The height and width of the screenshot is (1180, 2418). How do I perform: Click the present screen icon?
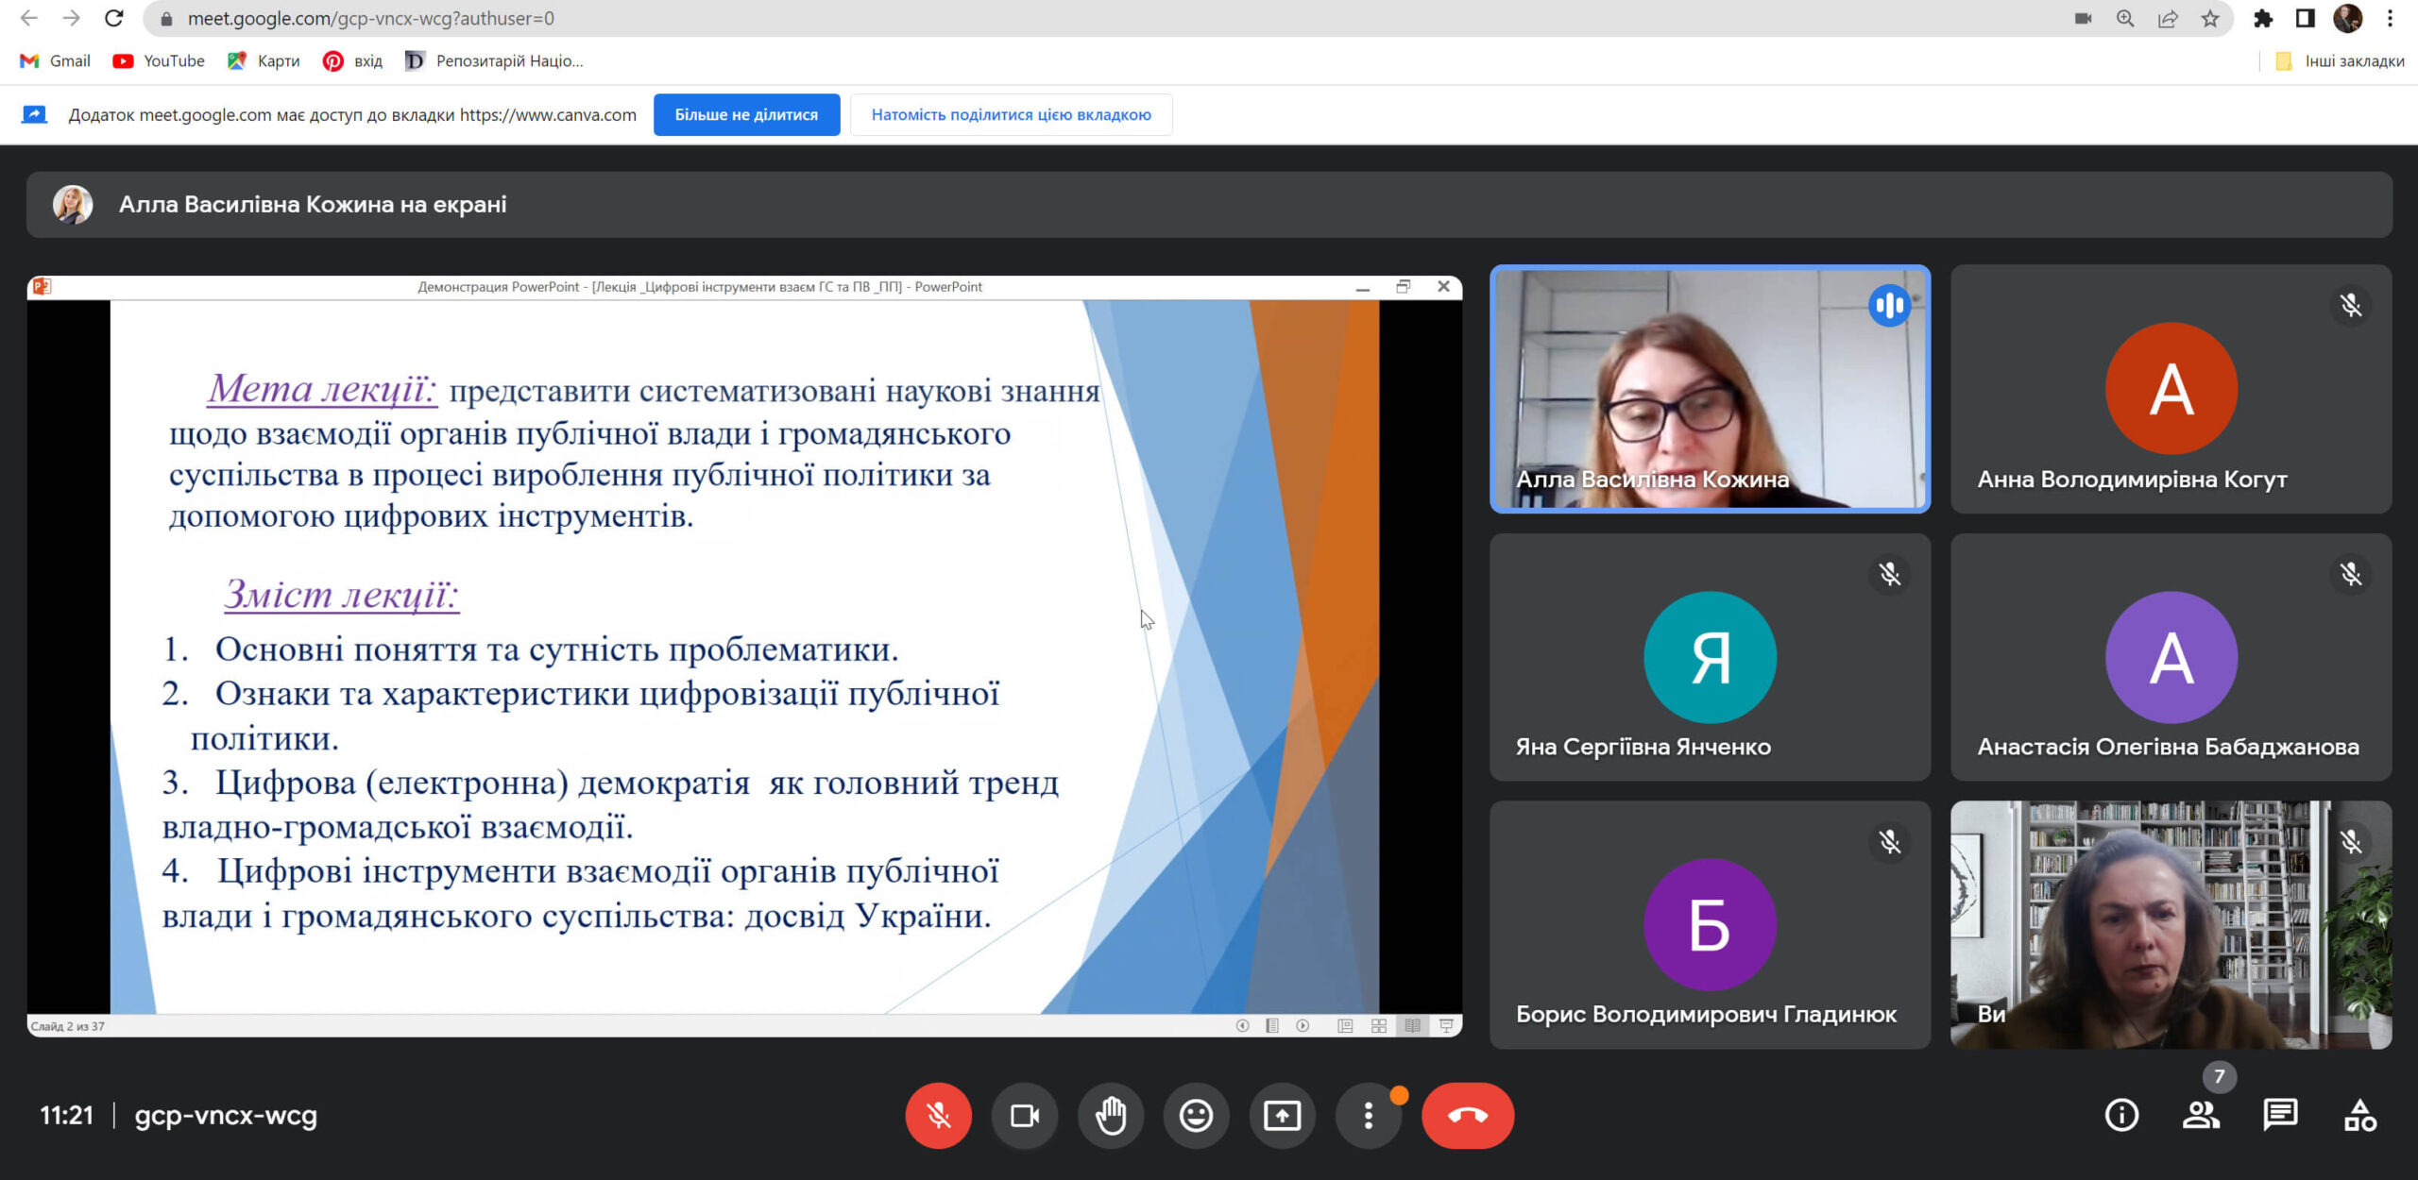[1282, 1116]
